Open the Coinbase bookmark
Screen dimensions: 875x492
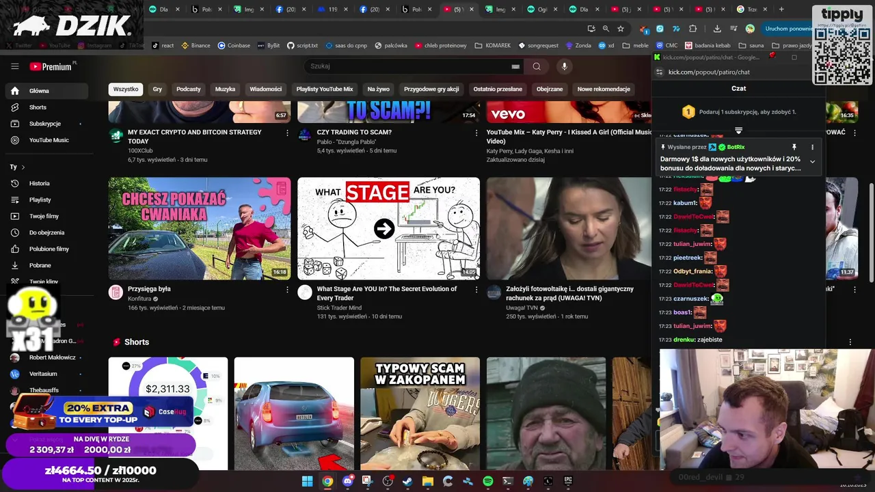pyautogui.click(x=234, y=46)
